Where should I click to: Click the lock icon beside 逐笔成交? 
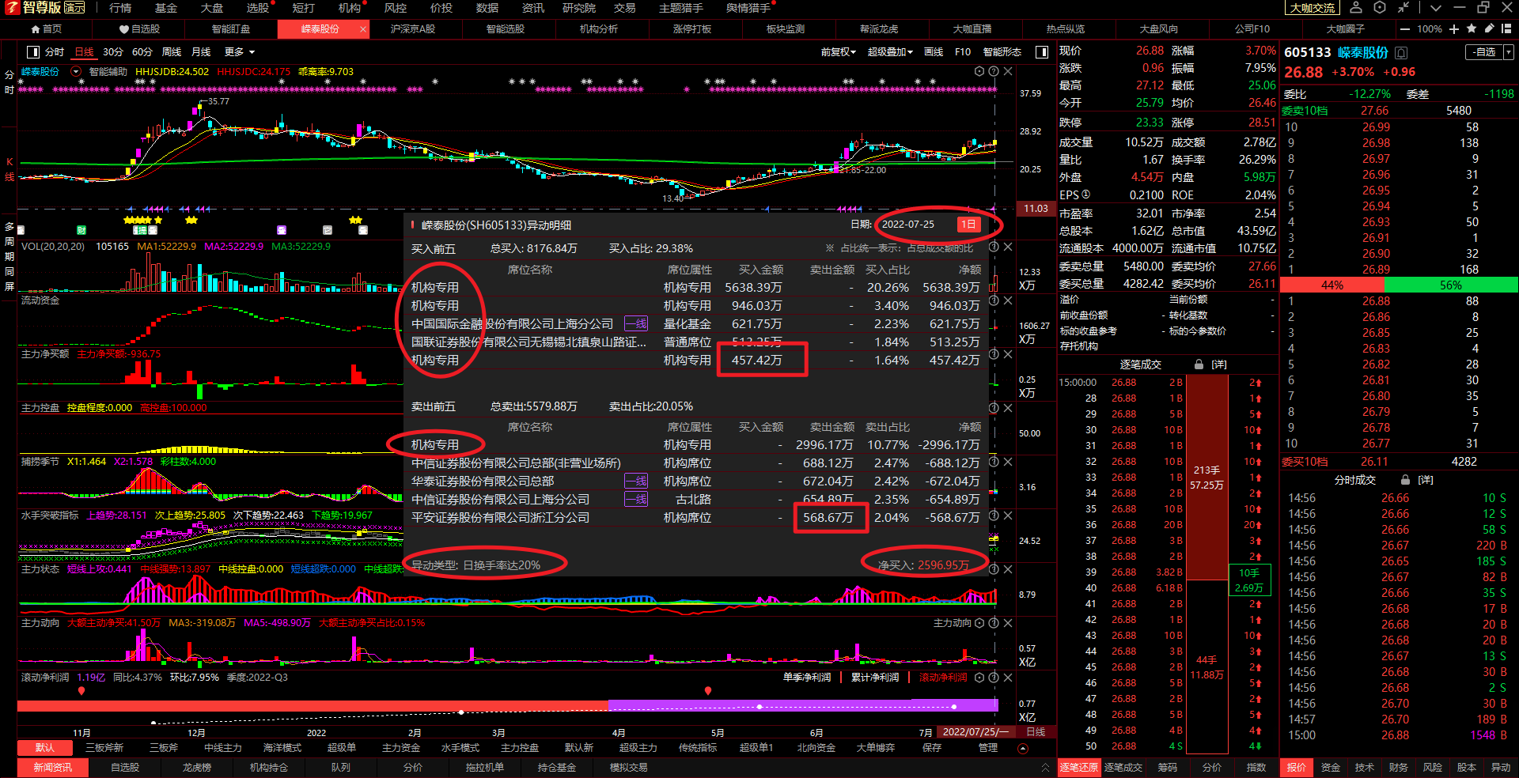point(1199,364)
